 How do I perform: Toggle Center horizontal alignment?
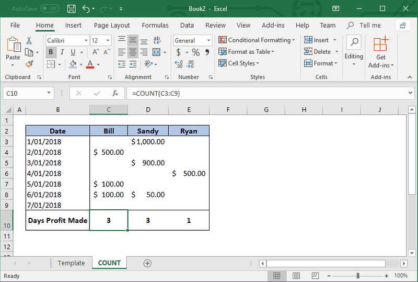(x=133, y=52)
